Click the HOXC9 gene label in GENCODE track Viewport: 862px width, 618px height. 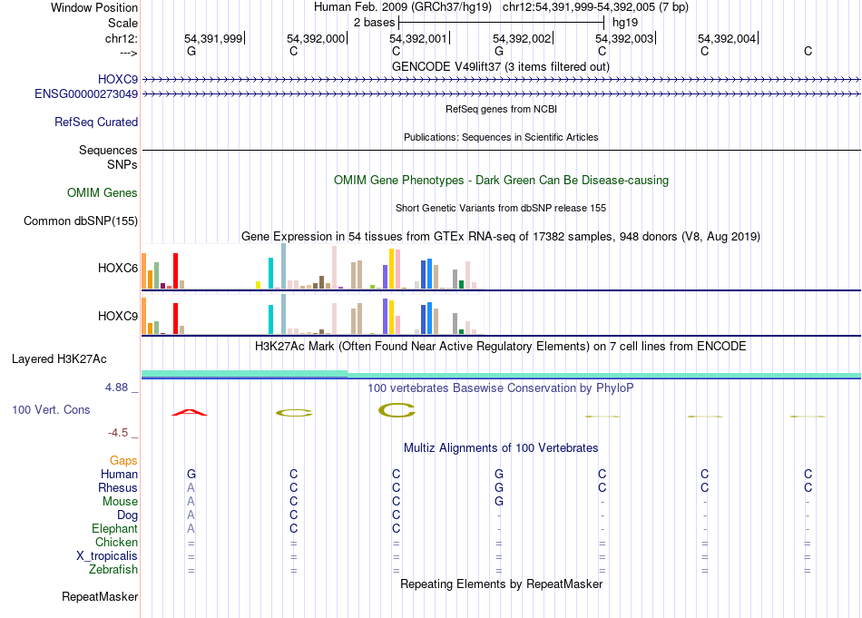point(118,79)
